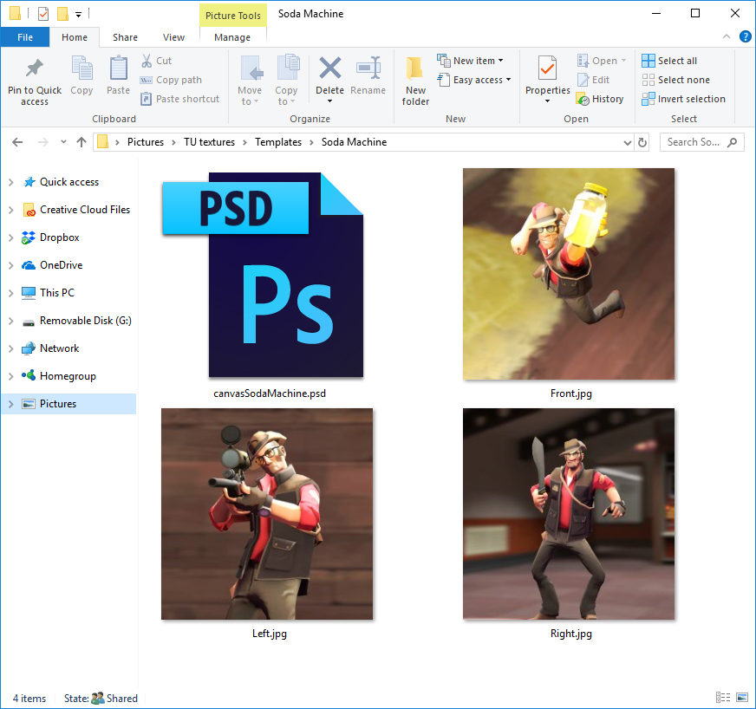Click Invert selection

tap(683, 99)
